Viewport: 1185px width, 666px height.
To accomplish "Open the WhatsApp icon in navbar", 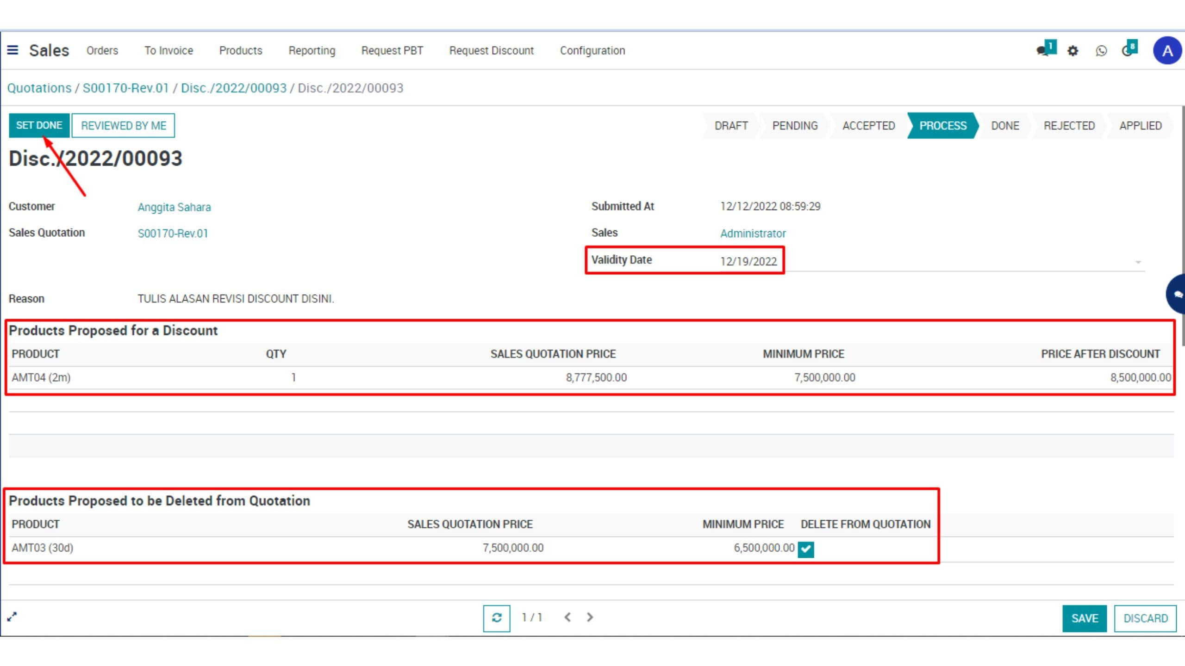I will click(x=1101, y=51).
